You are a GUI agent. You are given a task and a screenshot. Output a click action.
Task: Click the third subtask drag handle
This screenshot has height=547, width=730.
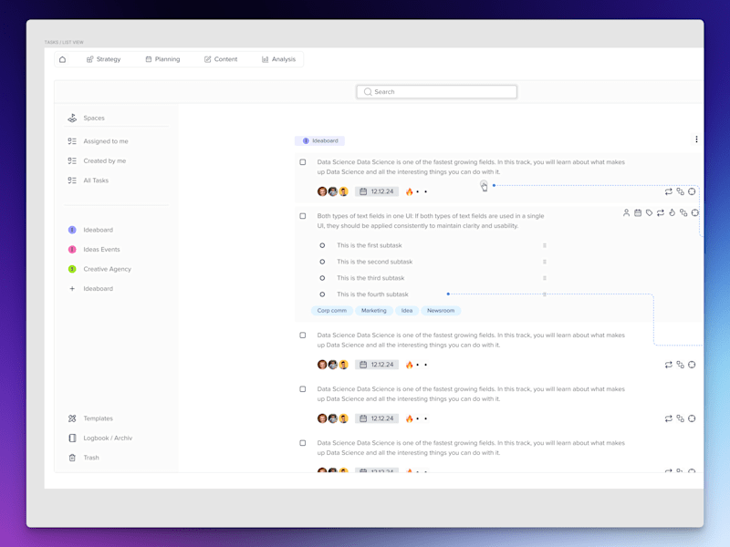tap(544, 278)
